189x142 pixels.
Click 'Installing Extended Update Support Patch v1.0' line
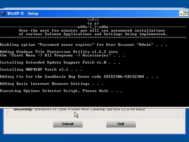[60, 62]
